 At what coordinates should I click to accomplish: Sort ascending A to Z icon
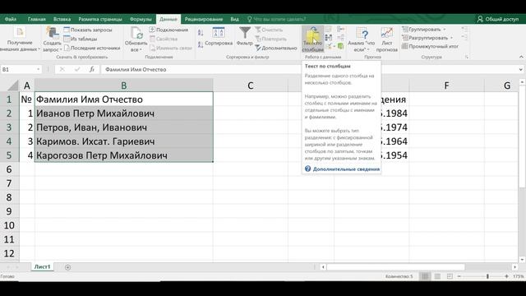point(201,33)
